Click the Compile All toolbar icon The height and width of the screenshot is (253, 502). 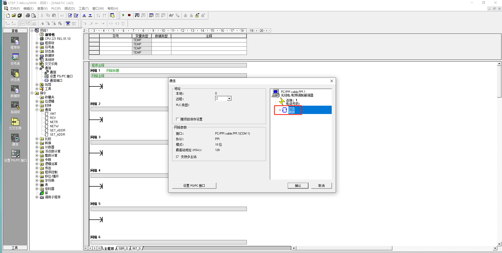tap(76, 15)
